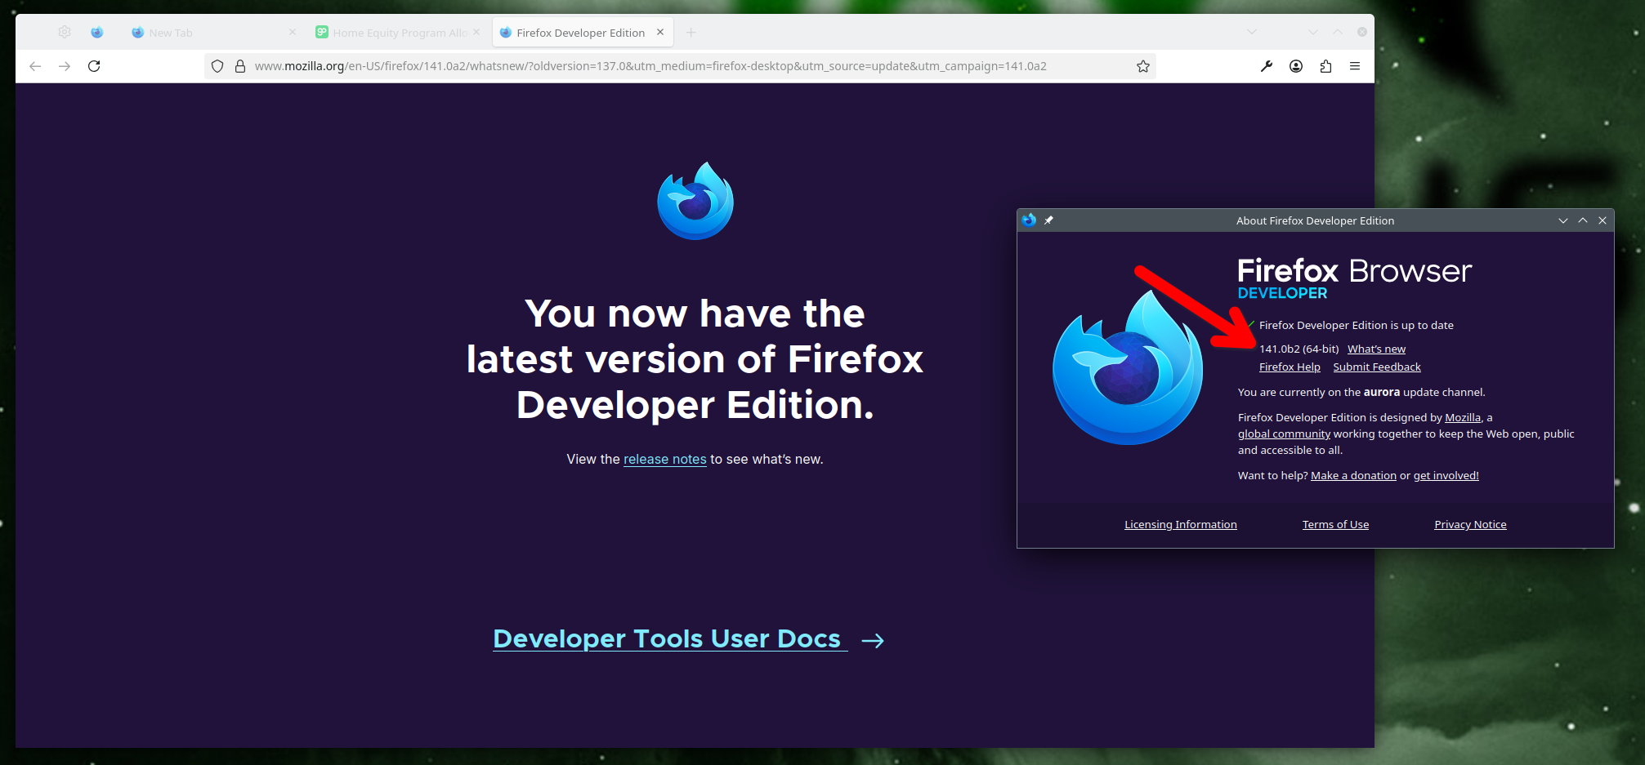Open the Firefox Help link

point(1290,367)
